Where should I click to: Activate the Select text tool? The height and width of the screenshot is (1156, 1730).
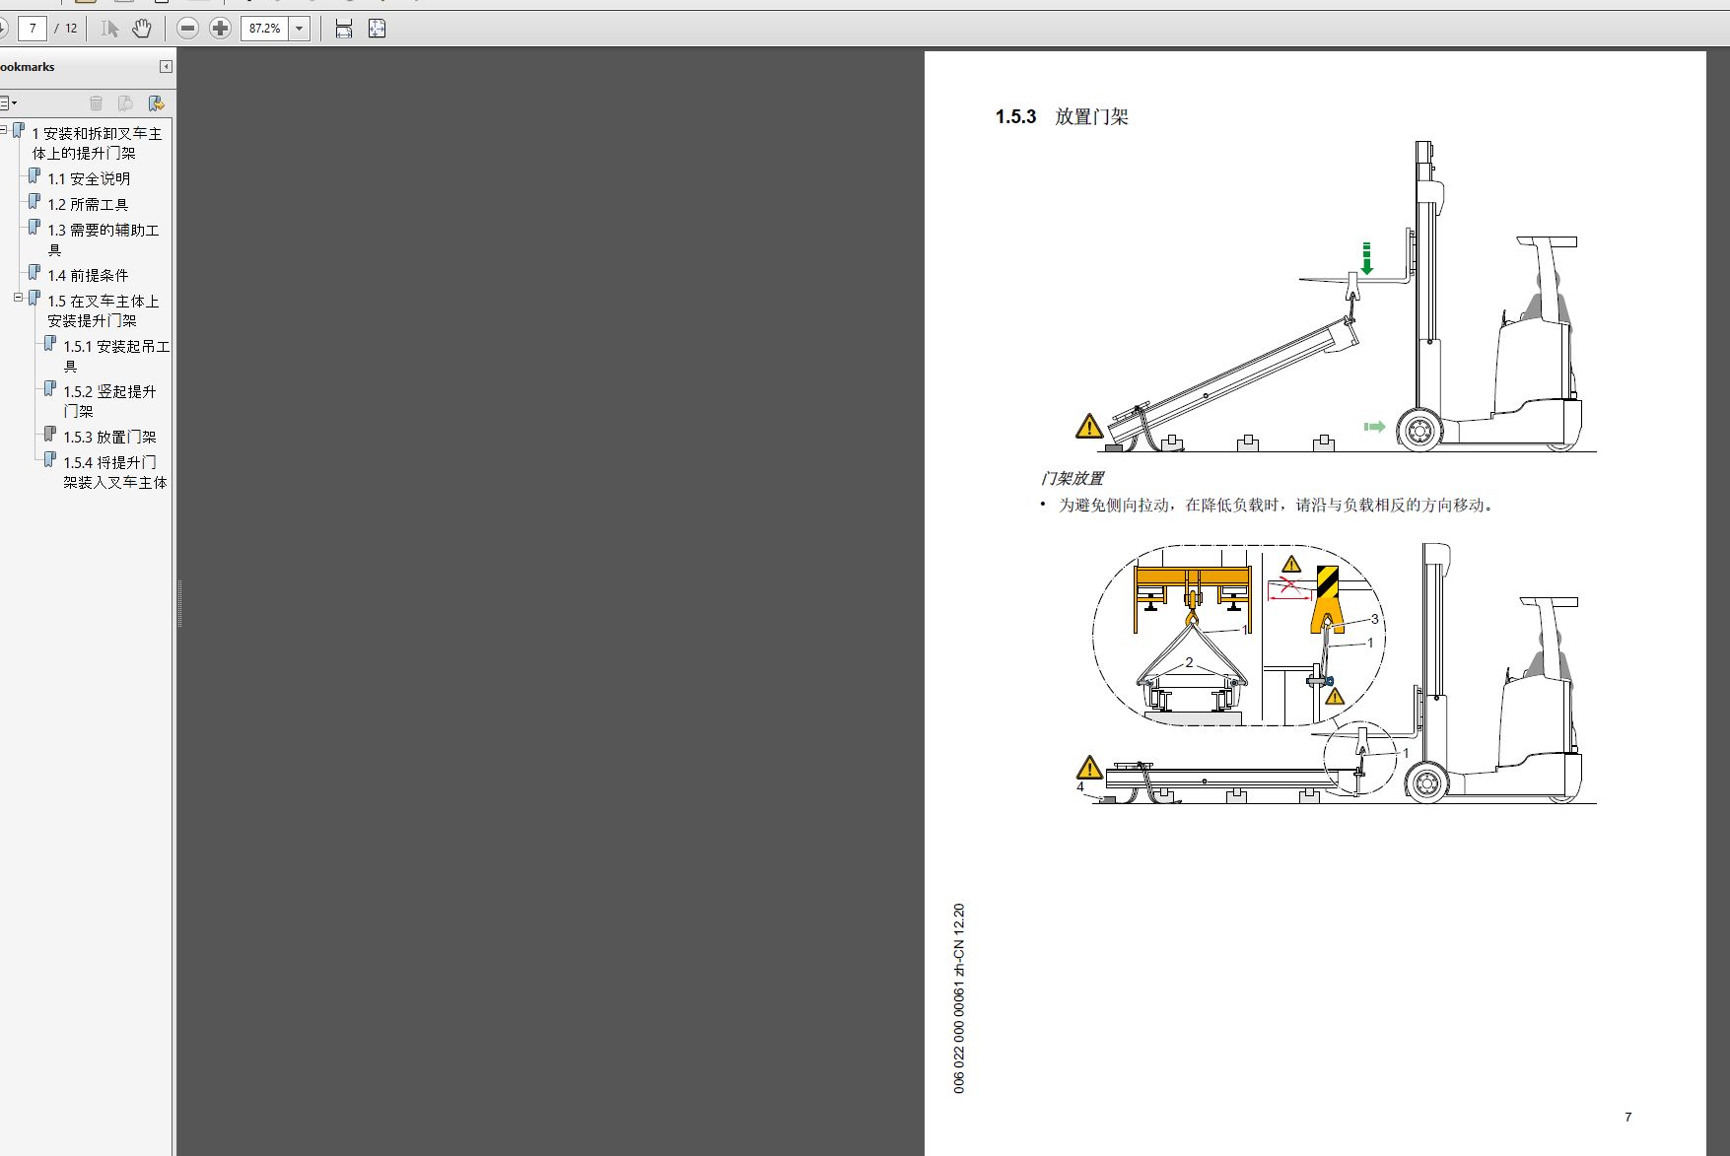coord(109,29)
